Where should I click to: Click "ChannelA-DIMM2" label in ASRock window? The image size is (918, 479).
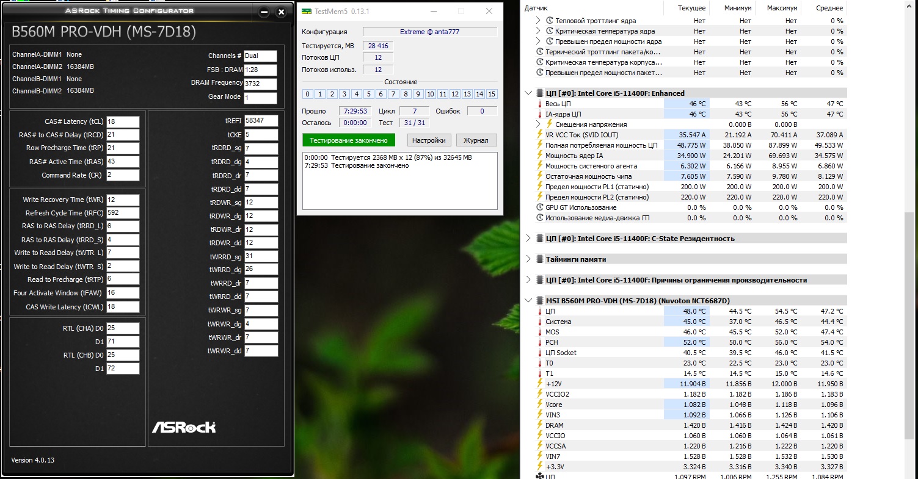(37, 67)
